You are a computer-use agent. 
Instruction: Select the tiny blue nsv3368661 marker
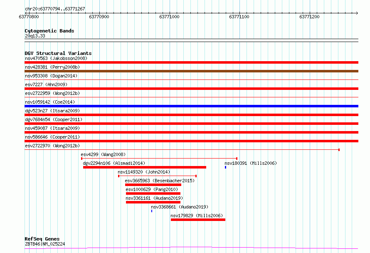[x=152, y=211]
